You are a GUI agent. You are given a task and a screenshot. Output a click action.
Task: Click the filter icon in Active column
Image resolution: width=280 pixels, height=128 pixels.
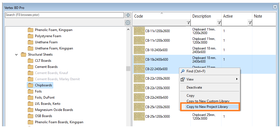(250, 23)
